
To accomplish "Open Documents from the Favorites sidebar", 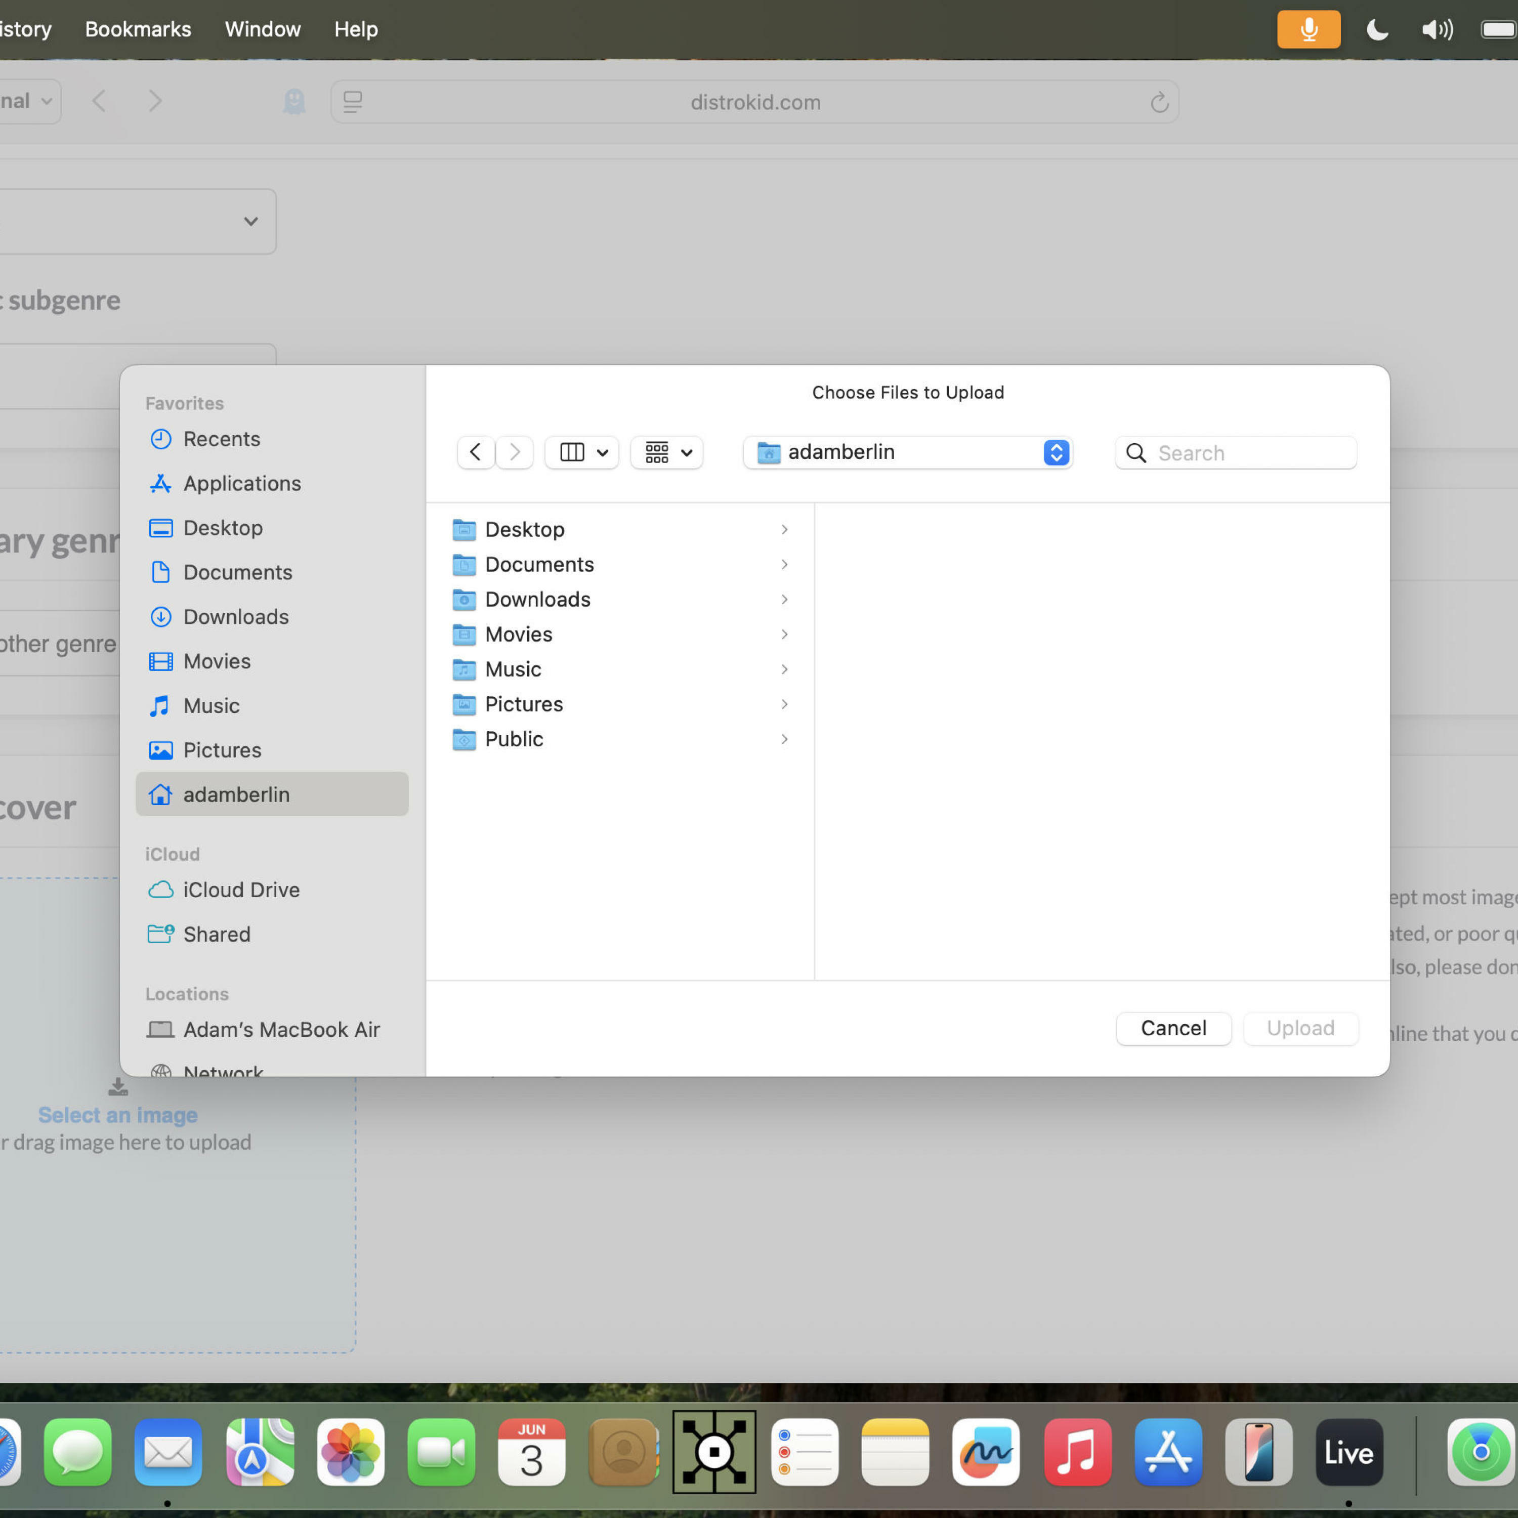I will click(271, 572).
